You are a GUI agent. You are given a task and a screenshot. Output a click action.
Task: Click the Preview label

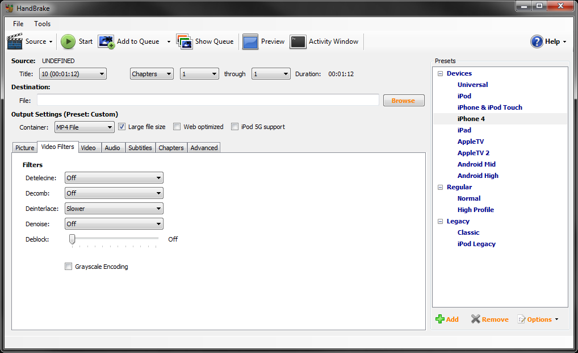(273, 41)
